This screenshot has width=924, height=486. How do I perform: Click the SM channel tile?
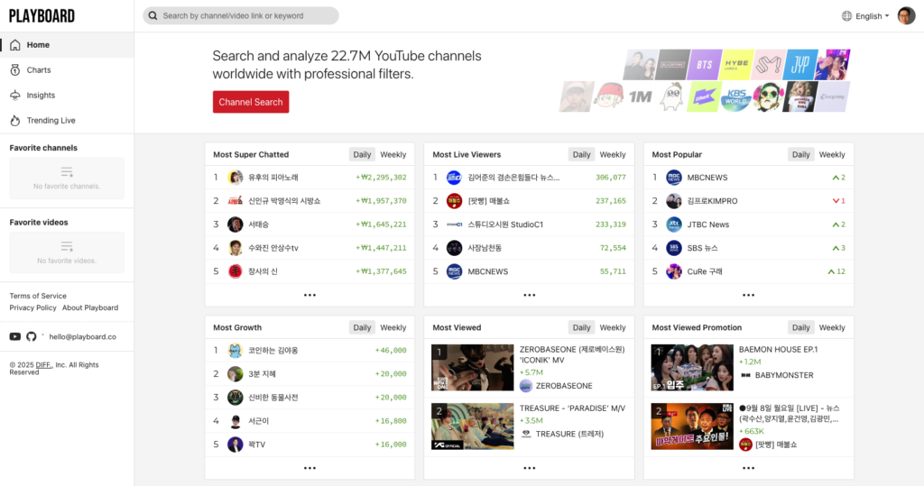coord(769,65)
